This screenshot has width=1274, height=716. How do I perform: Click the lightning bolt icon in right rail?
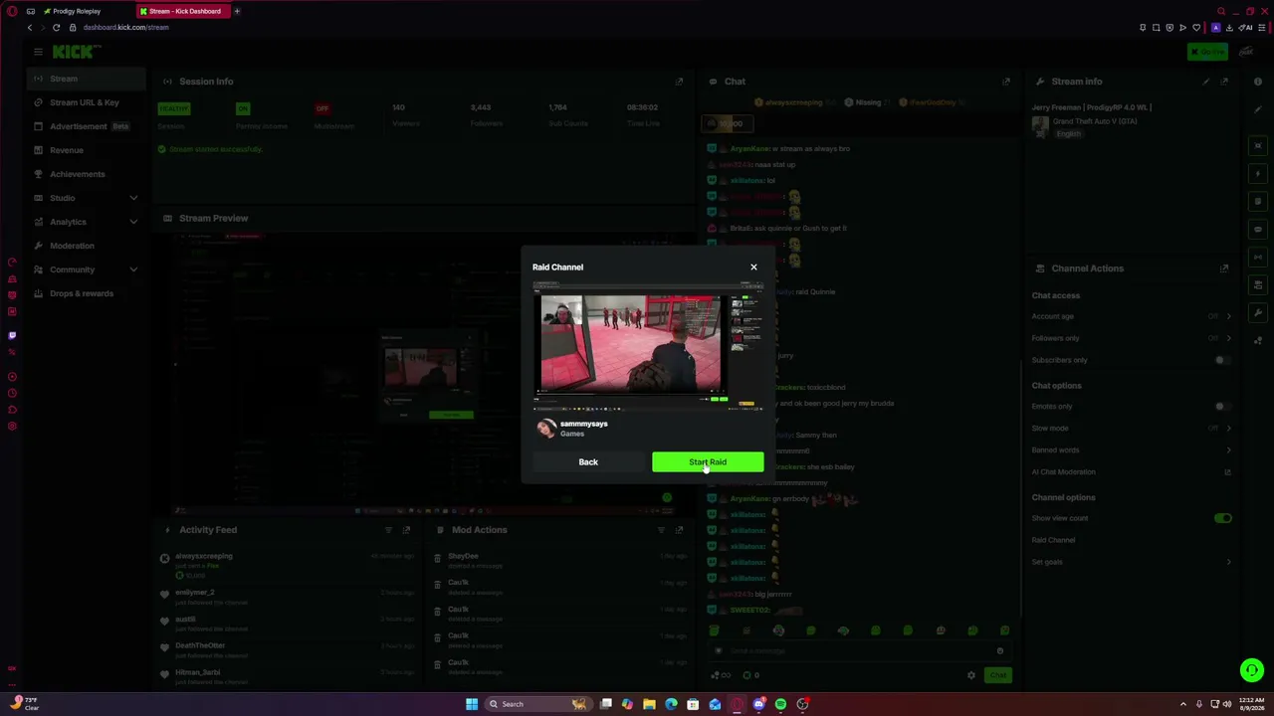[1258, 174]
